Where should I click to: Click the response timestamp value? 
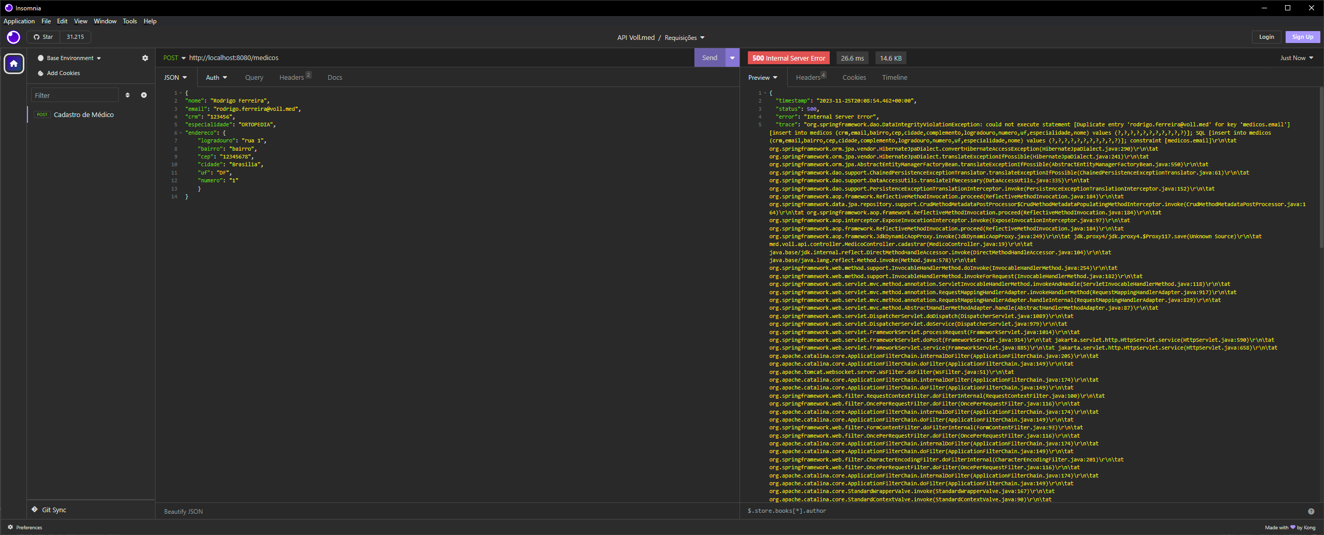[865, 101]
